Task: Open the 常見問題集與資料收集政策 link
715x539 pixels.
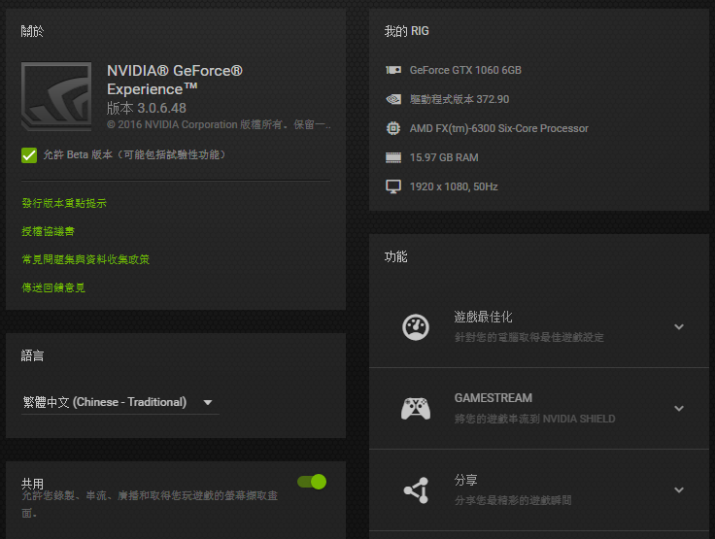Action: click(x=85, y=259)
